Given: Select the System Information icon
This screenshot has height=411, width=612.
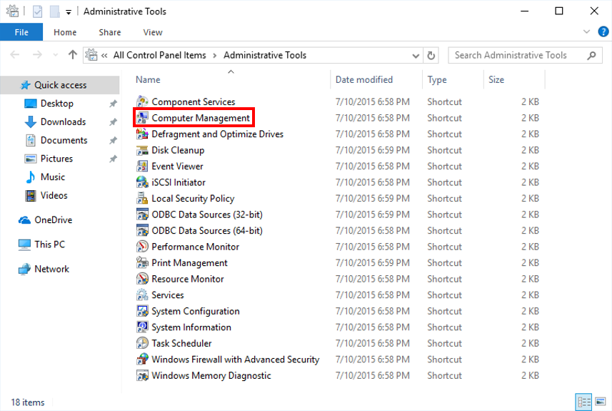Looking at the screenshot, I should pyautogui.click(x=142, y=327).
